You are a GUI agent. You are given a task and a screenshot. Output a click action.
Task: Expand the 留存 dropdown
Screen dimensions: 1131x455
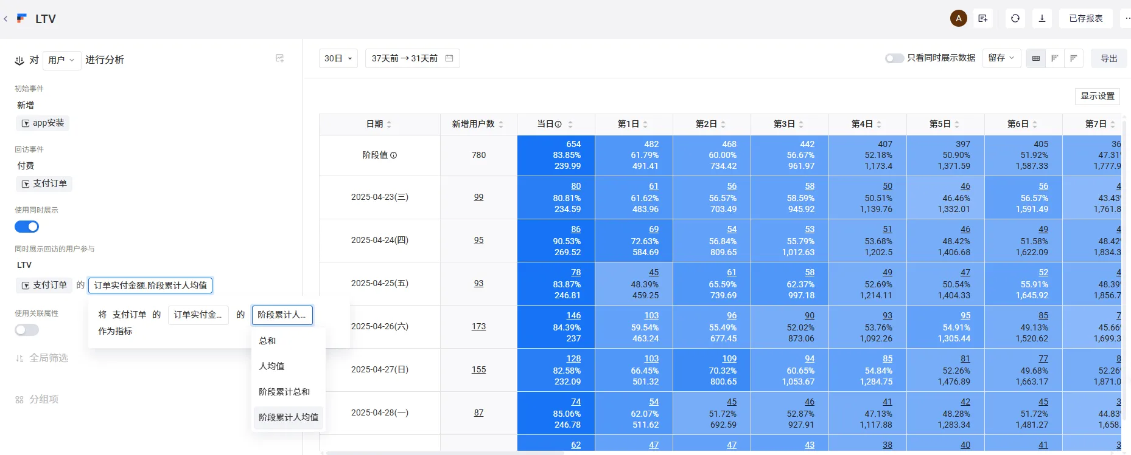(1001, 58)
